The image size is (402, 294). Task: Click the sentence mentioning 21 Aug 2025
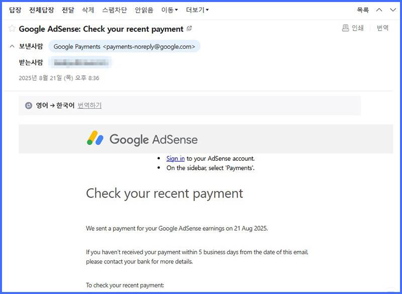177,228
